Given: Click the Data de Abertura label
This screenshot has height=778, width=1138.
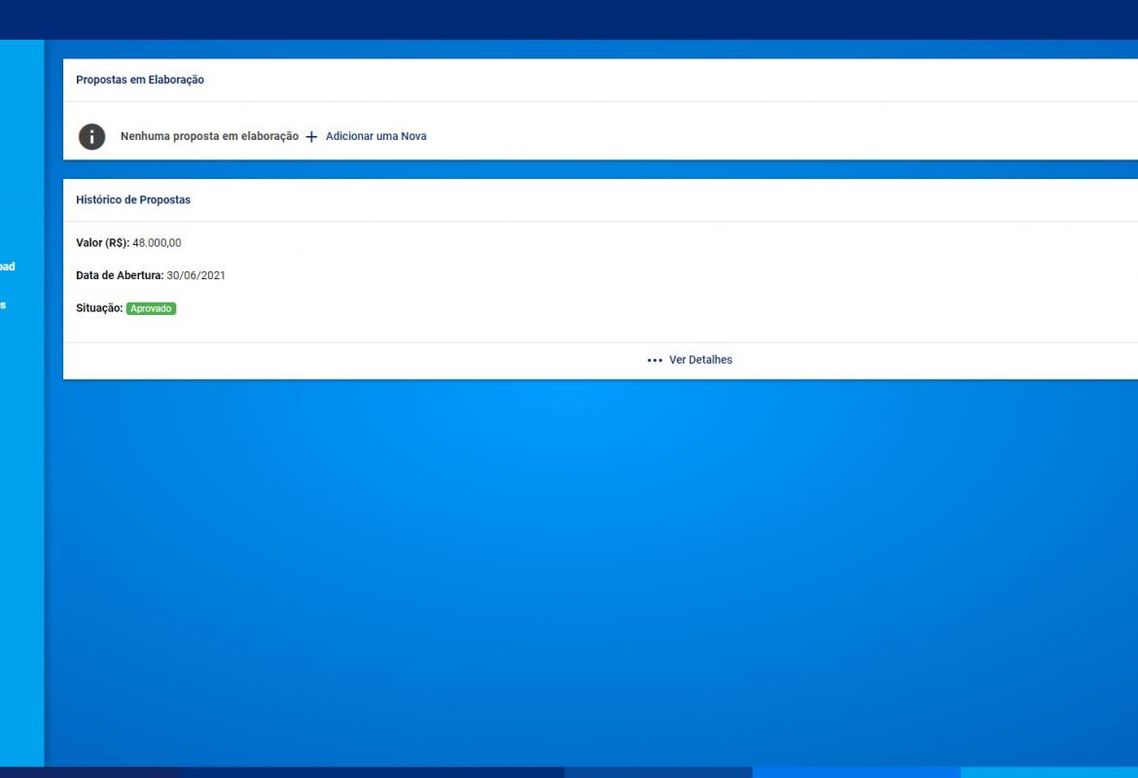Looking at the screenshot, I should (120, 275).
